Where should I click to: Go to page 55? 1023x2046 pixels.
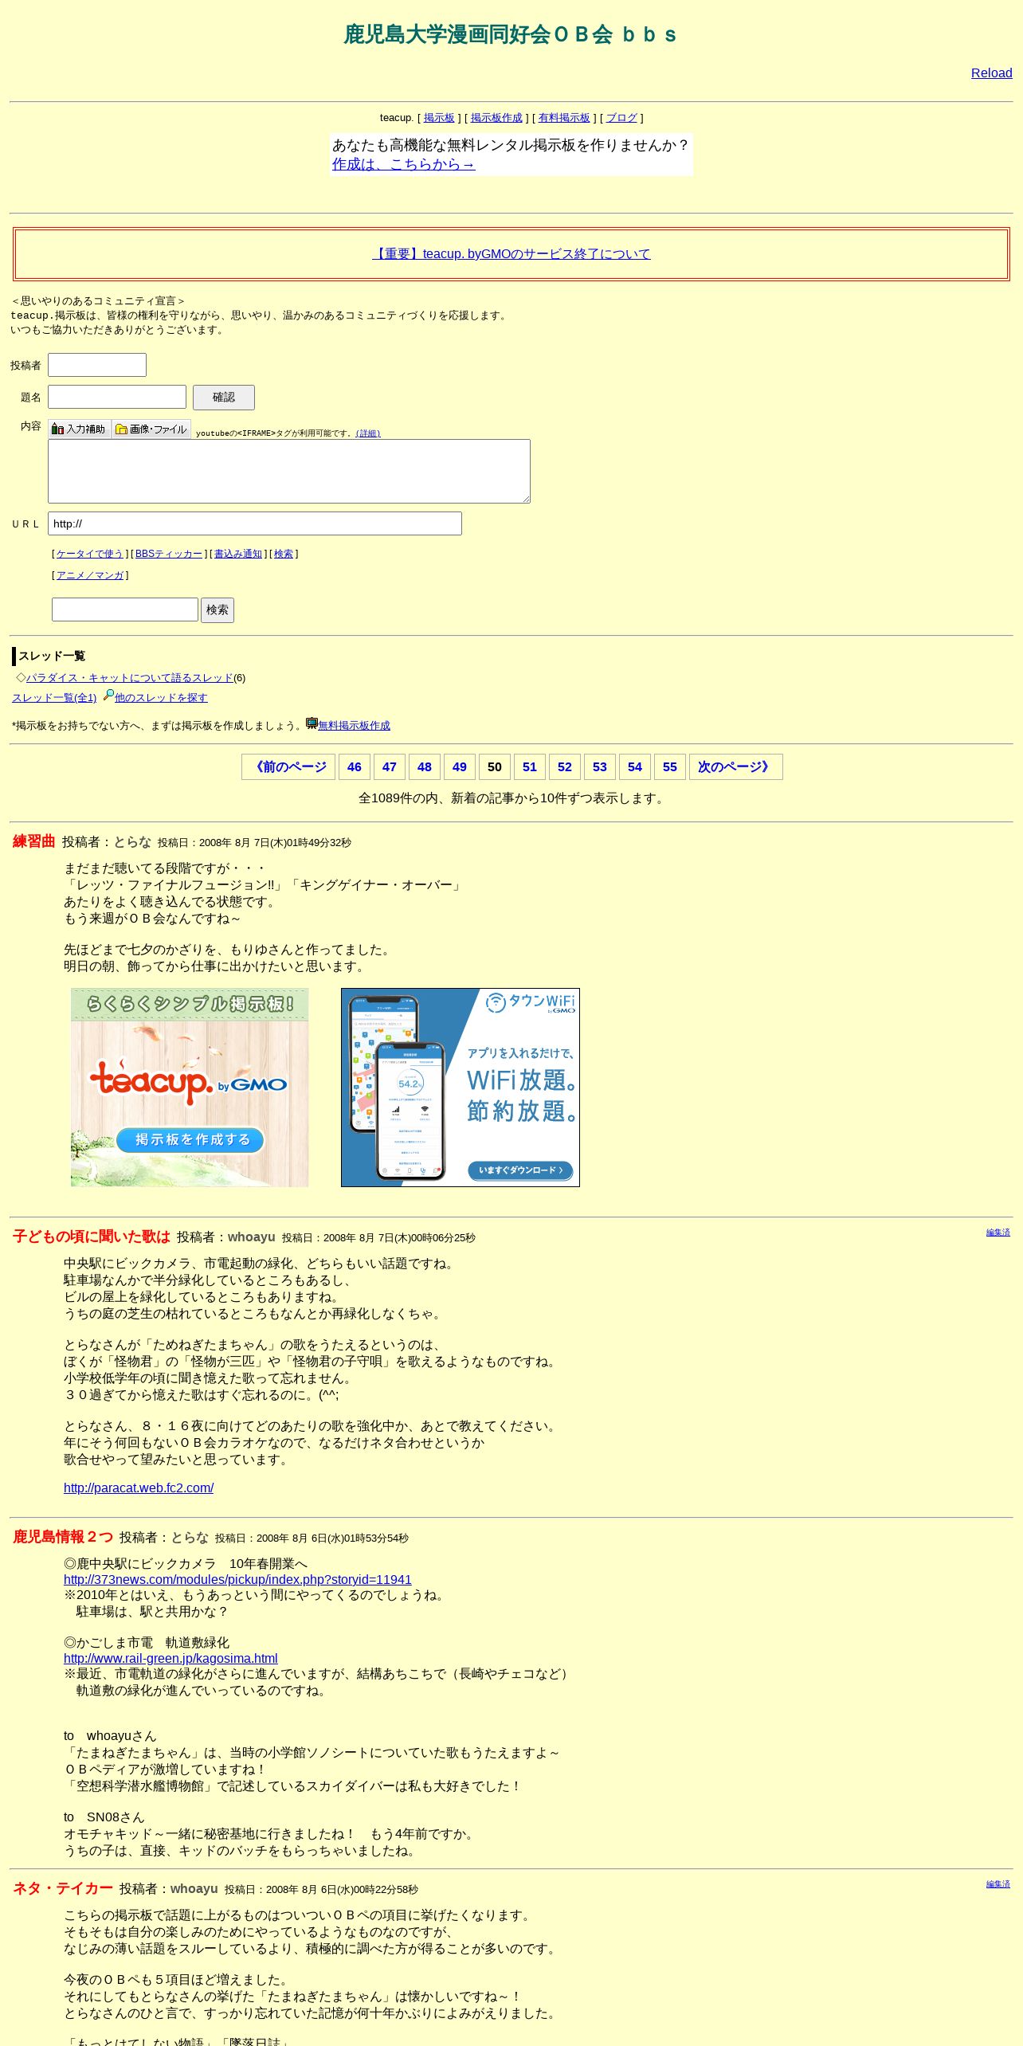(670, 767)
